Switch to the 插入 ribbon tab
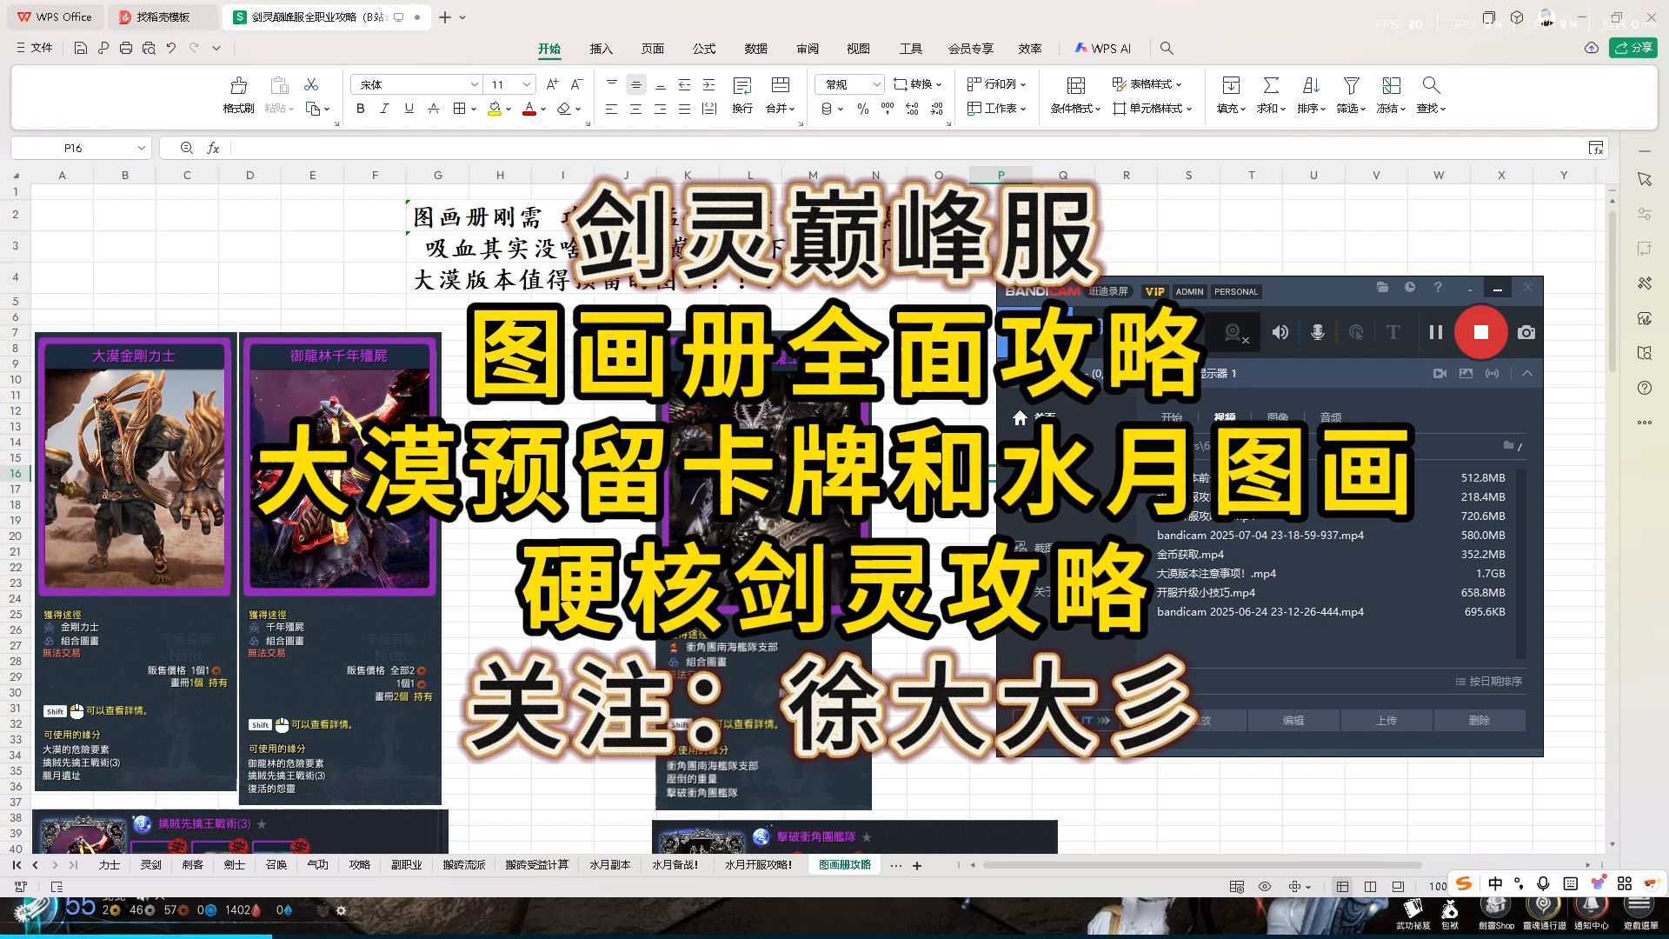Viewport: 1669px width, 939px height. (x=600, y=50)
